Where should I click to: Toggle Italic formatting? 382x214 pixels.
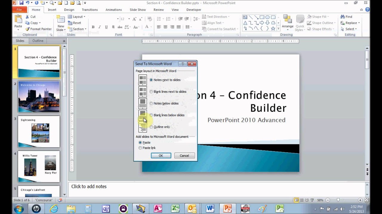pyautogui.click(x=100, y=27)
